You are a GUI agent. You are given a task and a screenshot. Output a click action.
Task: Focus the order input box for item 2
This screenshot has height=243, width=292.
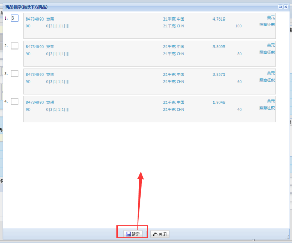coord(15,46)
